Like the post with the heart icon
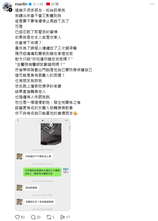This screenshot has width=158, height=221. click(x=17, y=217)
